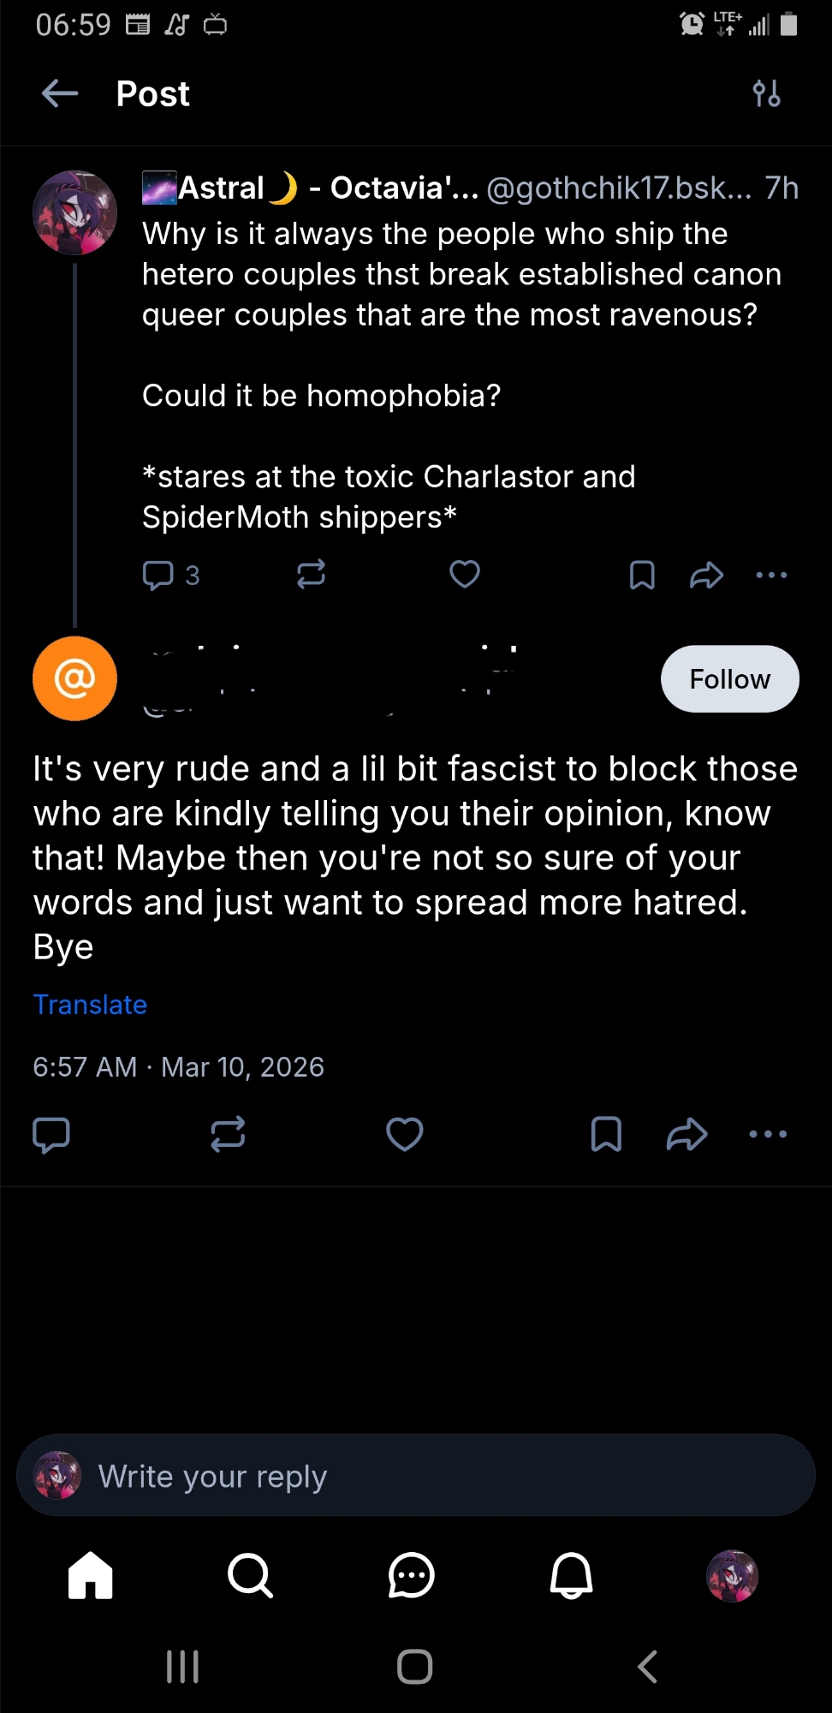
Task: Open replies on Astral's post
Action: (159, 575)
